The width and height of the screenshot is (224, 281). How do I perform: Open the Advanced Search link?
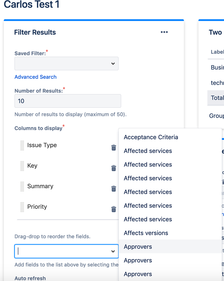coord(35,77)
